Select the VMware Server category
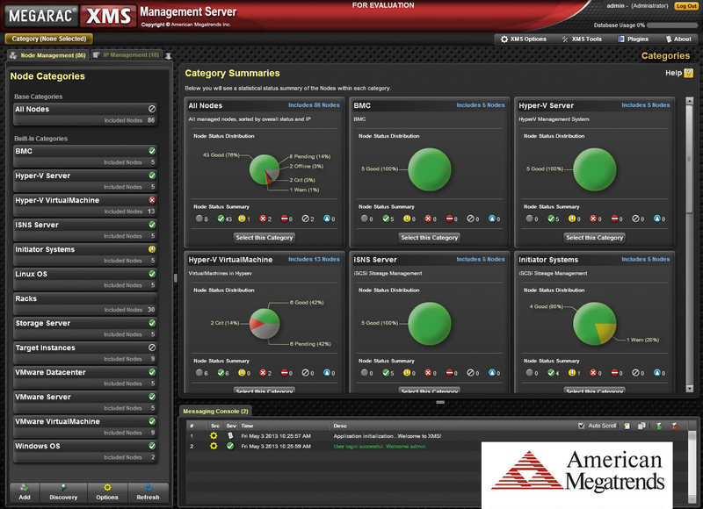 click(x=85, y=403)
